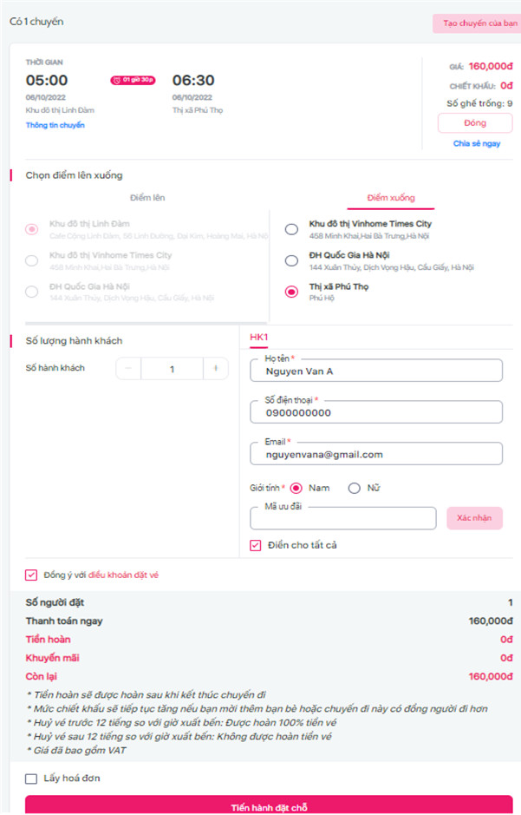Choose Thị xã Phú Thọ drop-off point
This screenshot has width=521, height=815.
[291, 292]
